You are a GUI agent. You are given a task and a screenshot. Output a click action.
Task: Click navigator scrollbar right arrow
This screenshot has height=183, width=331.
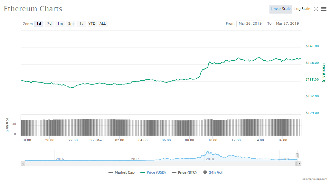click(x=299, y=164)
